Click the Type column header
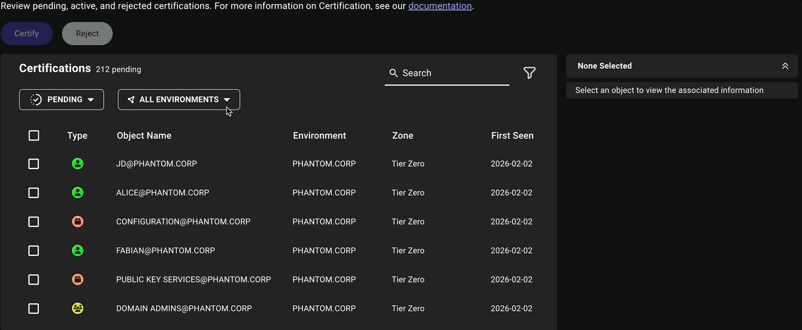The image size is (802, 330). point(77,135)
